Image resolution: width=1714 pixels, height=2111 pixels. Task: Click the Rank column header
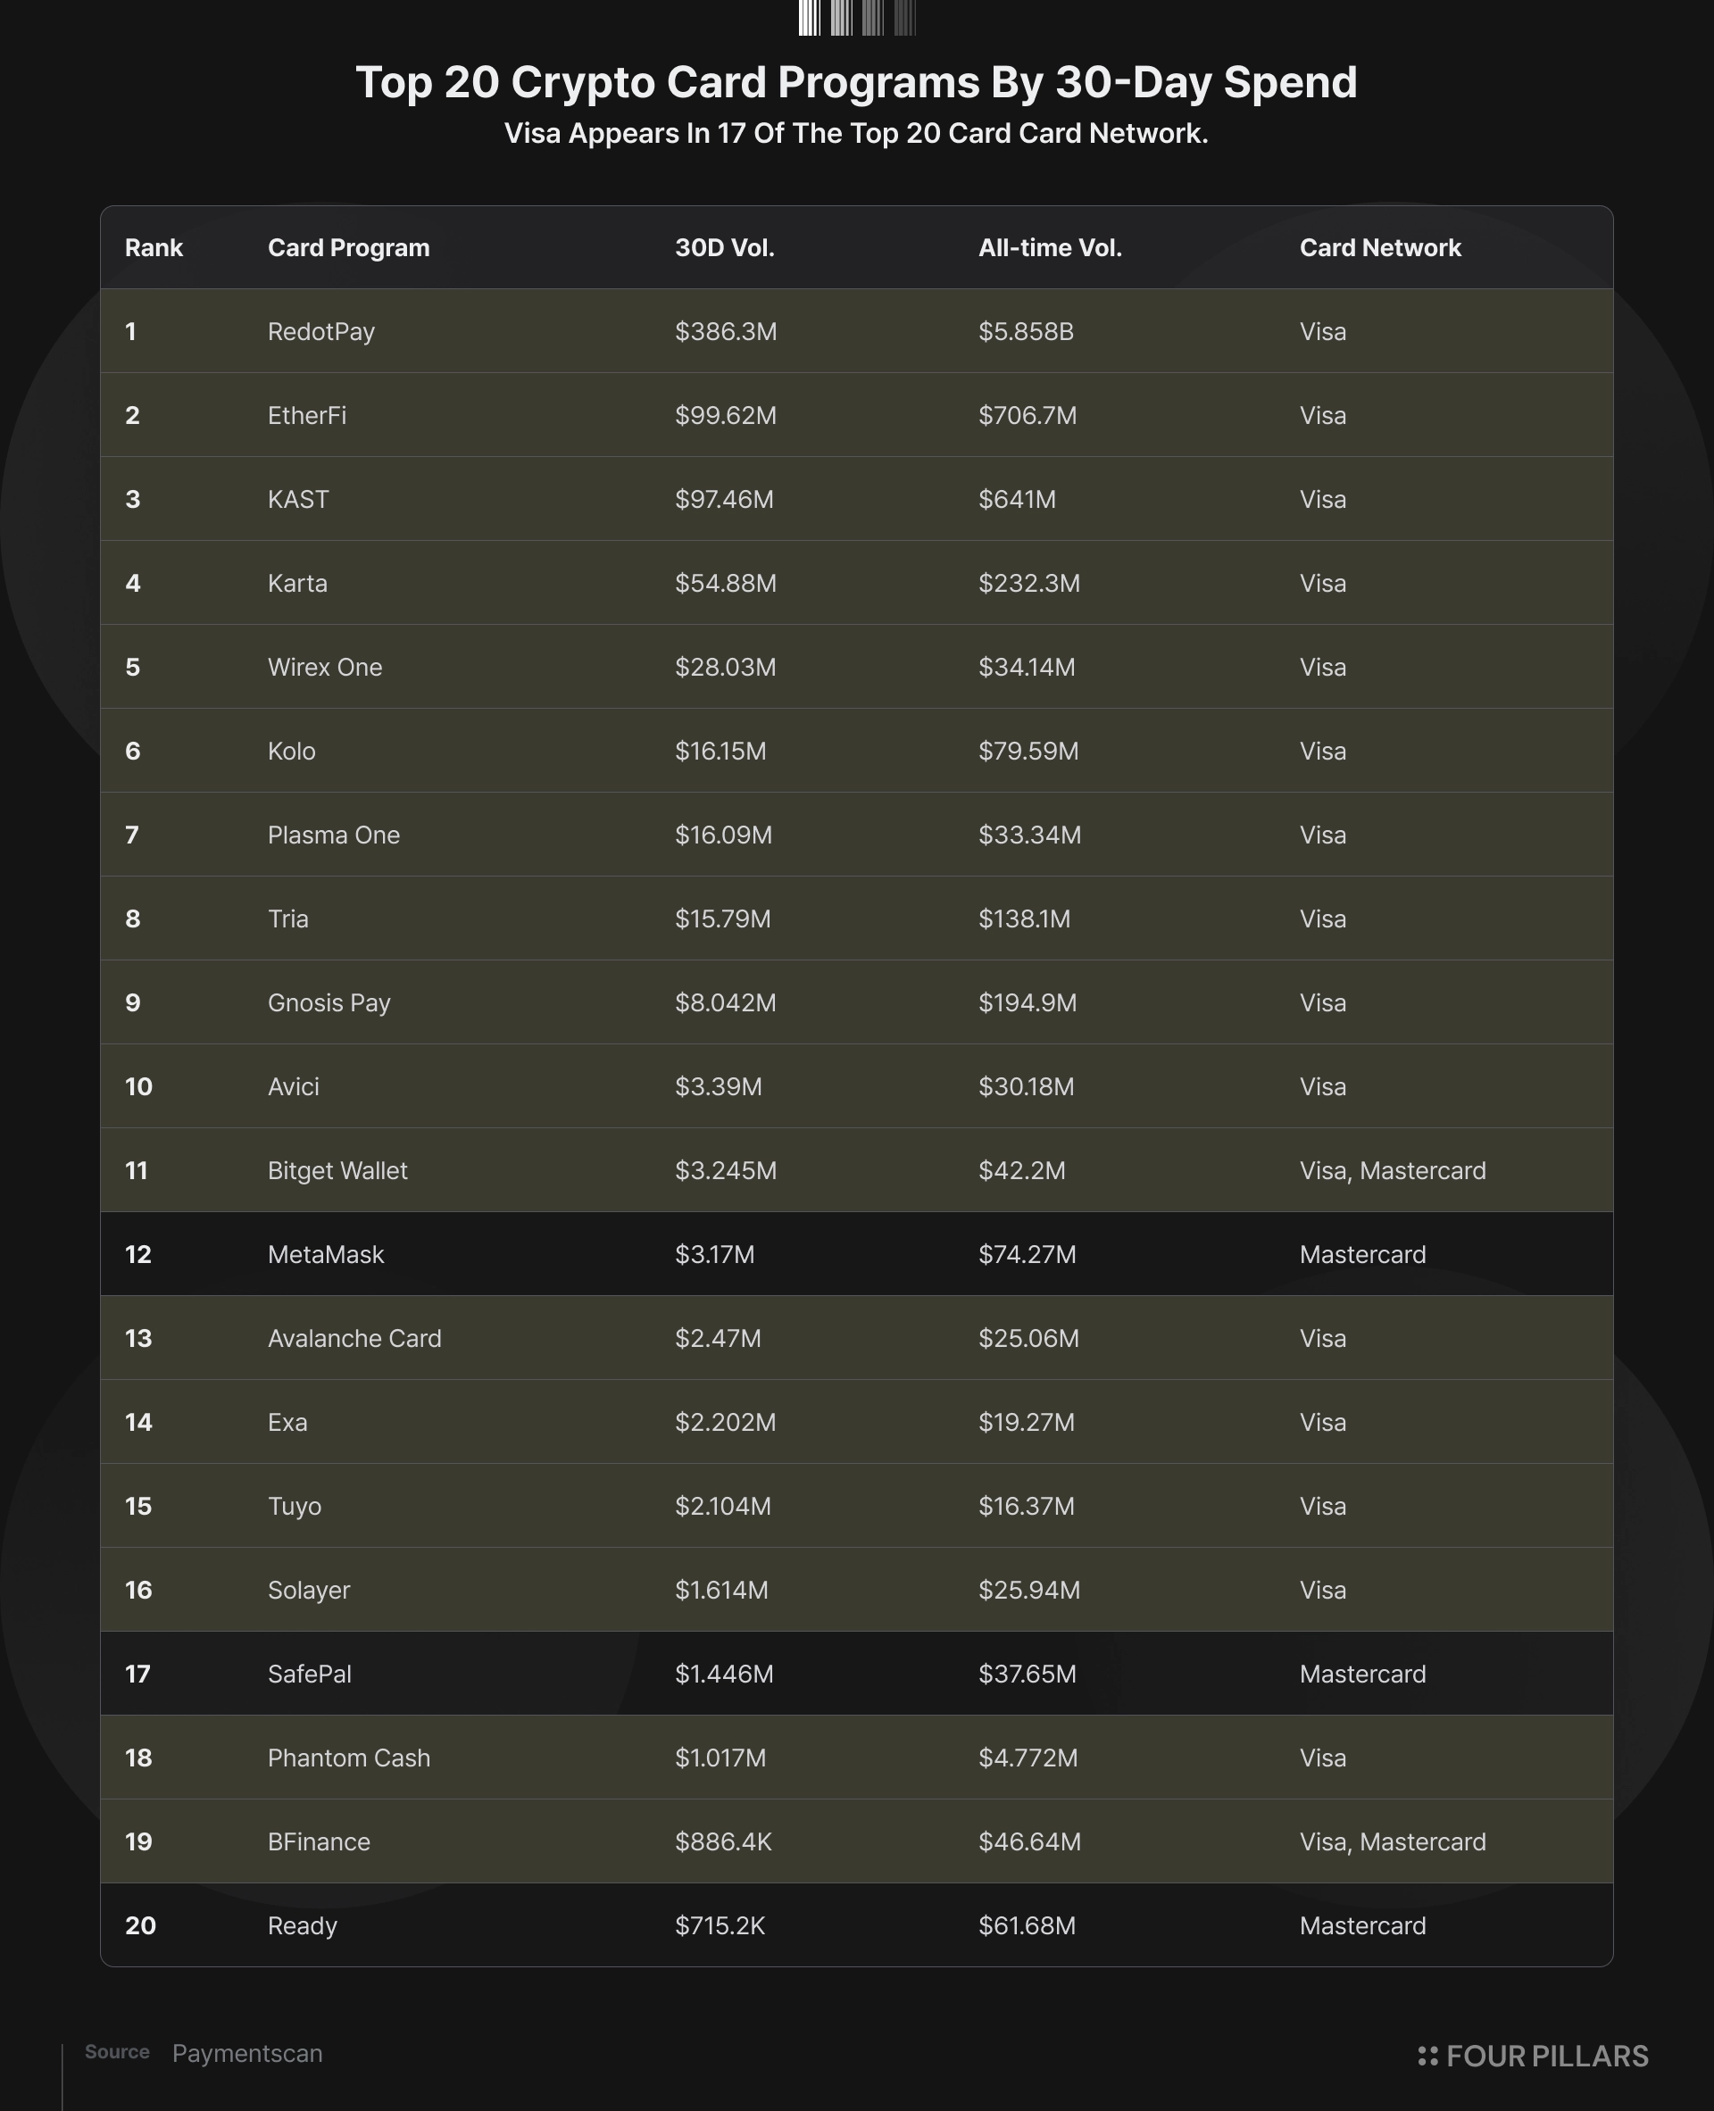154,248
